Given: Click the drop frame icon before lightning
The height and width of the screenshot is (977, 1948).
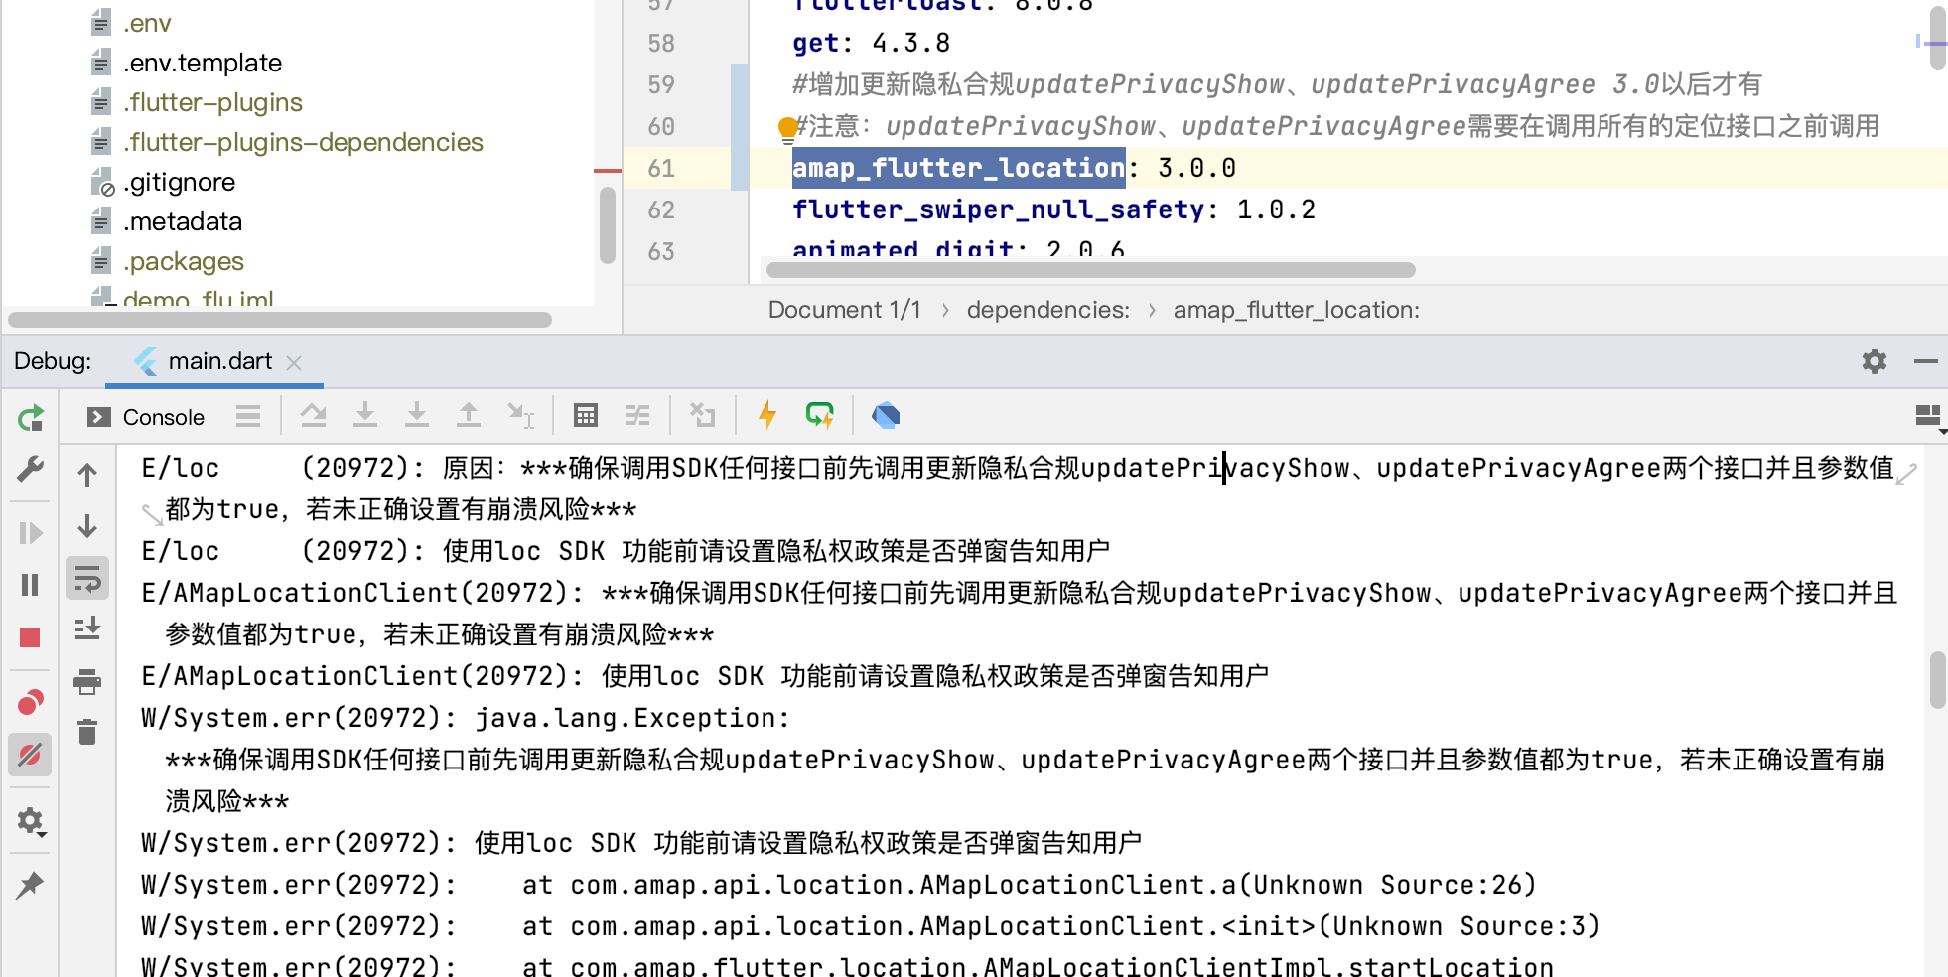Looking at the screenshot, I should coord(703,416).
